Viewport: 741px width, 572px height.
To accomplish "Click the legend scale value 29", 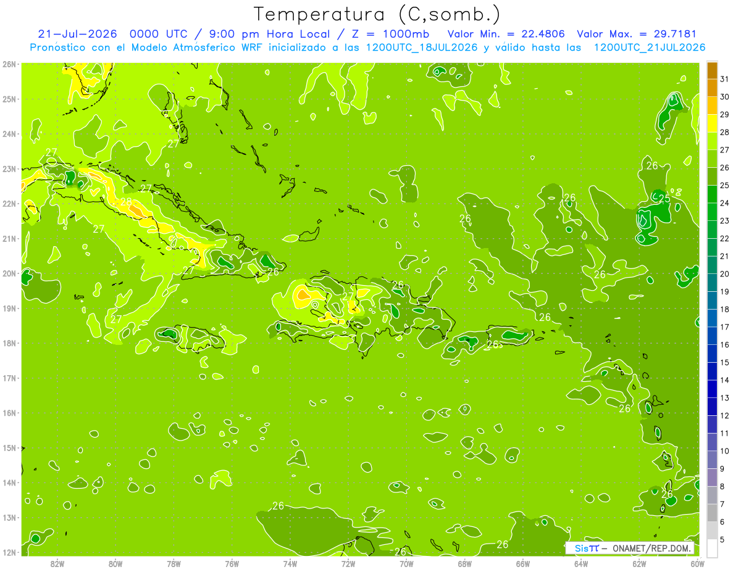I will [x=724, y=114].
